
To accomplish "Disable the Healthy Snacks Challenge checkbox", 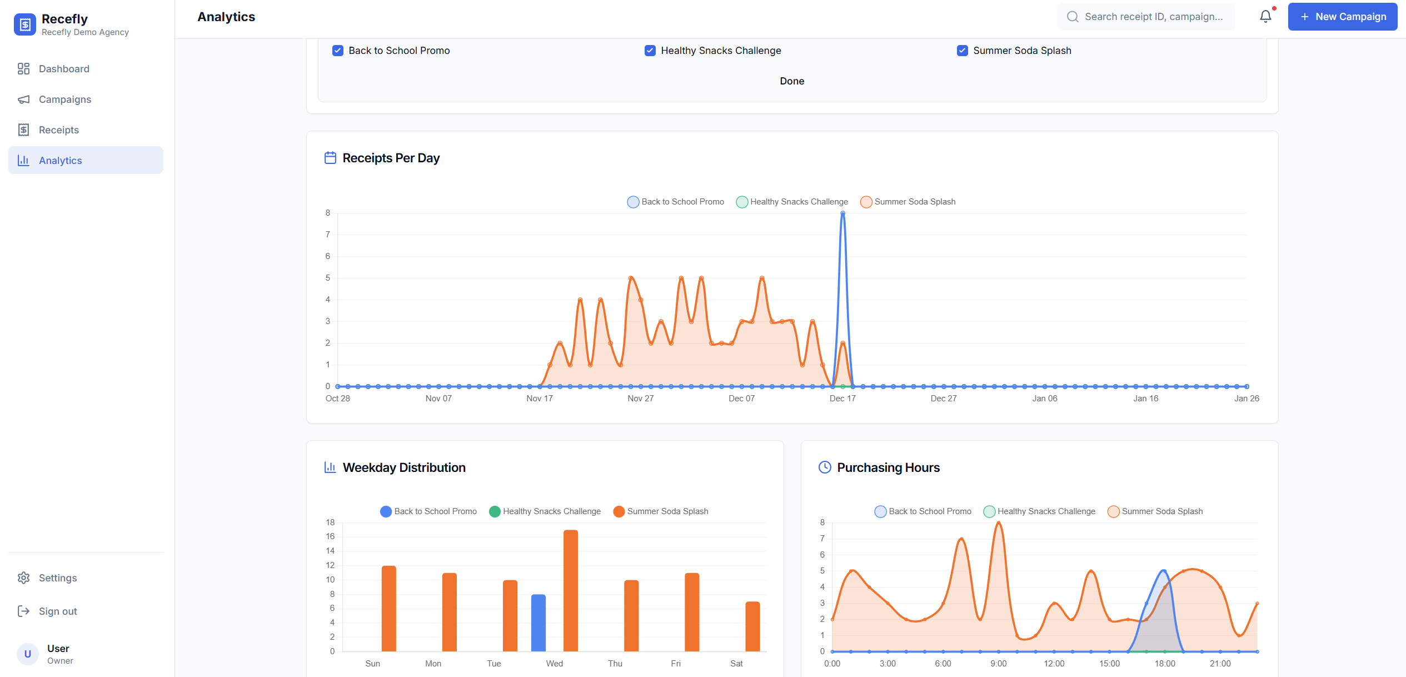I will click(650, 50).
